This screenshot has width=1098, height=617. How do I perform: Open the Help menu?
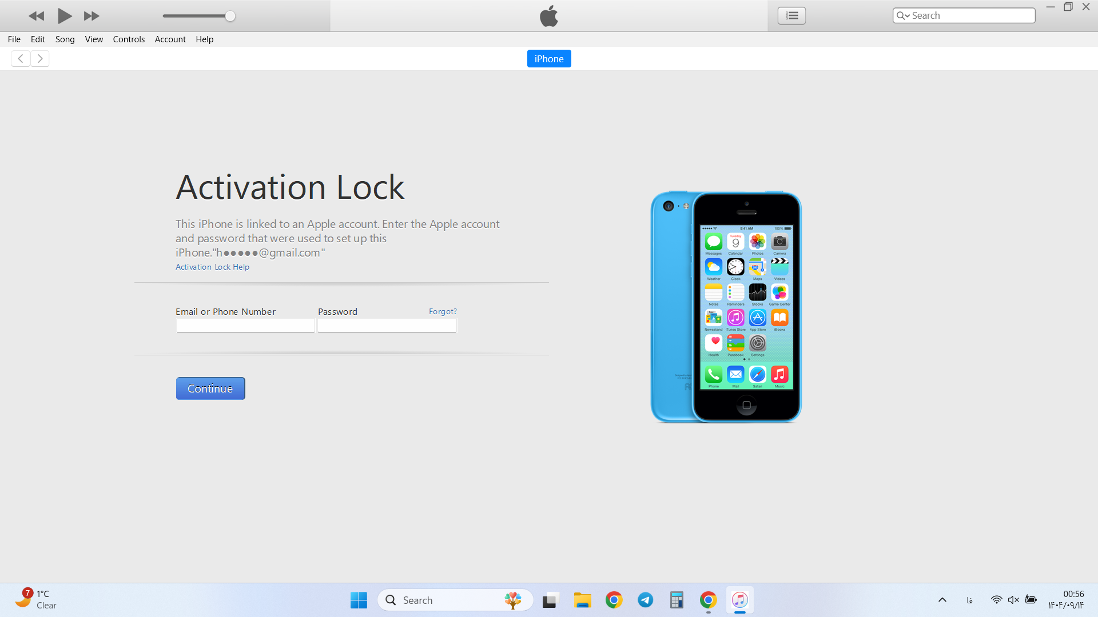point(205,39)
